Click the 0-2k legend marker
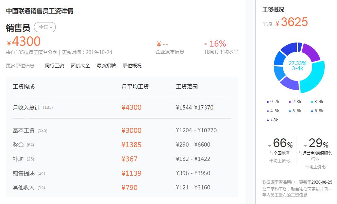Viewport: 337px width, 204px height. [x=268, y=102]
